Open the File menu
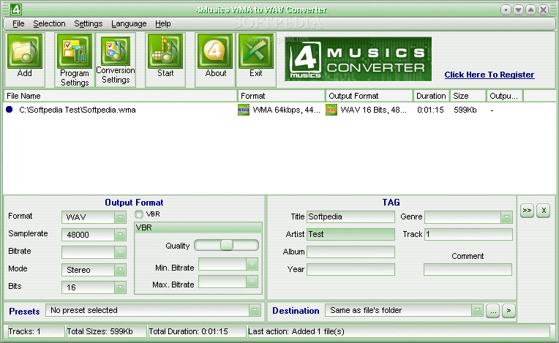Image resolution: width=559 pixels, height=343 pixels. (x=18, y=24)
